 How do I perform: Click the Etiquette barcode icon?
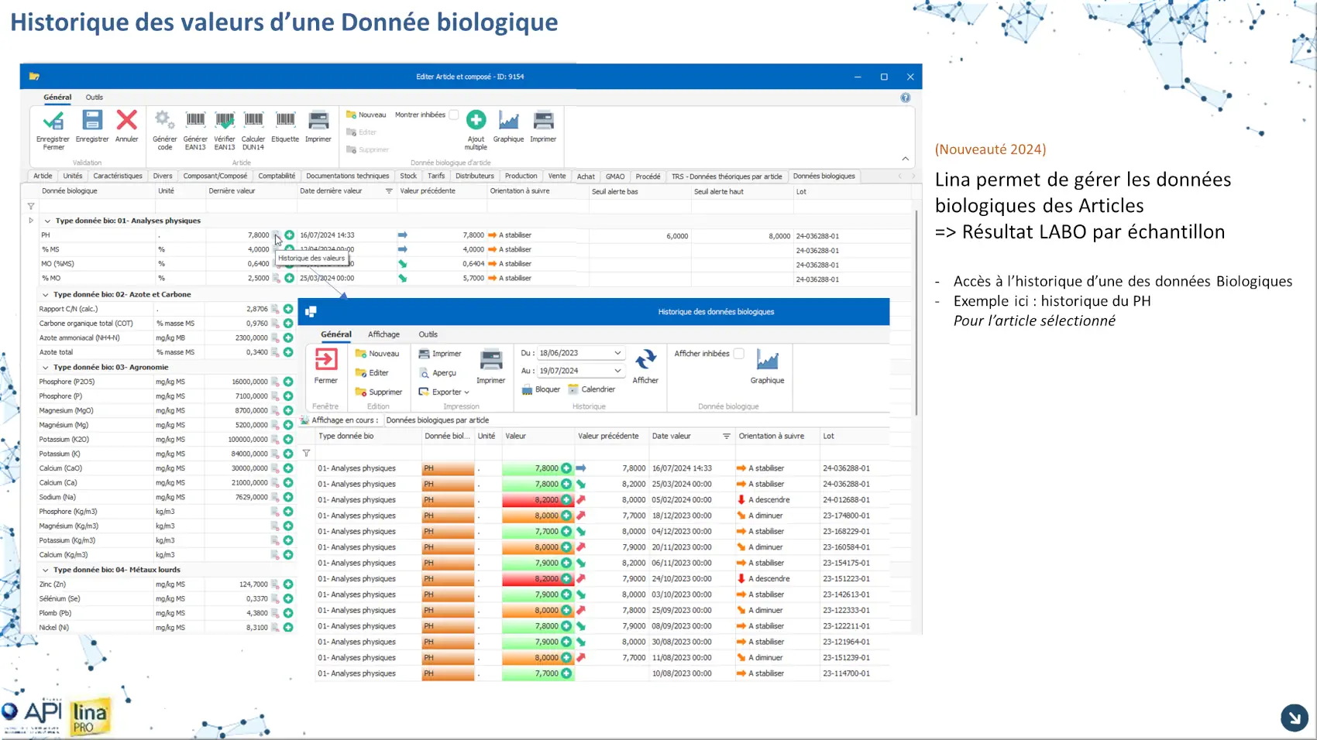pyautogui.click(x=285, y=121)
